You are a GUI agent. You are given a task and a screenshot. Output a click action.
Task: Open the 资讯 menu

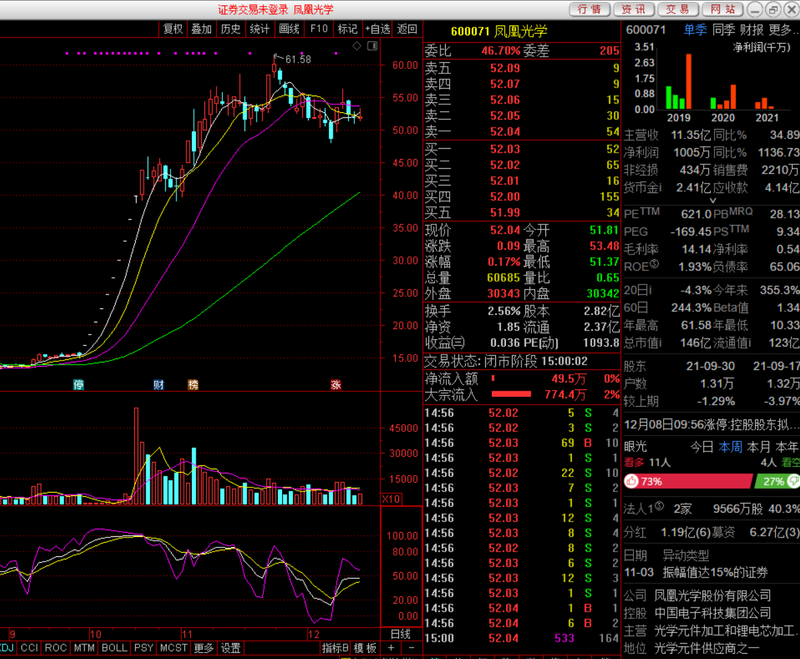tap(634, 9)
